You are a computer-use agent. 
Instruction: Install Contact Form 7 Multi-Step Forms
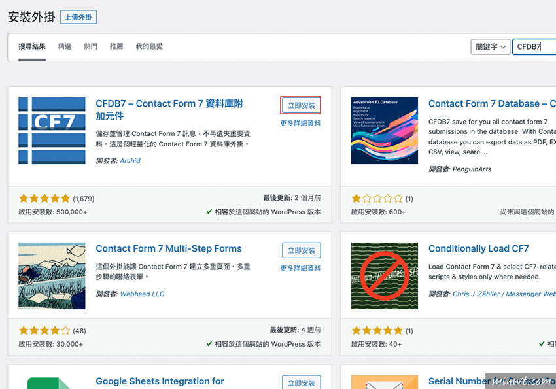pyautogui.click(x=301, y=250)
